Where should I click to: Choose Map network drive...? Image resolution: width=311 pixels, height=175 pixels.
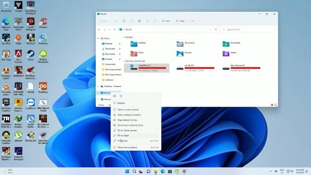136,120
